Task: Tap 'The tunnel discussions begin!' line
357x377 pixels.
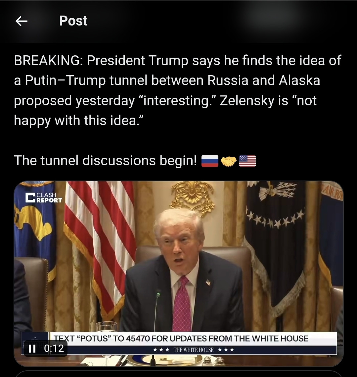Action: click(105, 160)
